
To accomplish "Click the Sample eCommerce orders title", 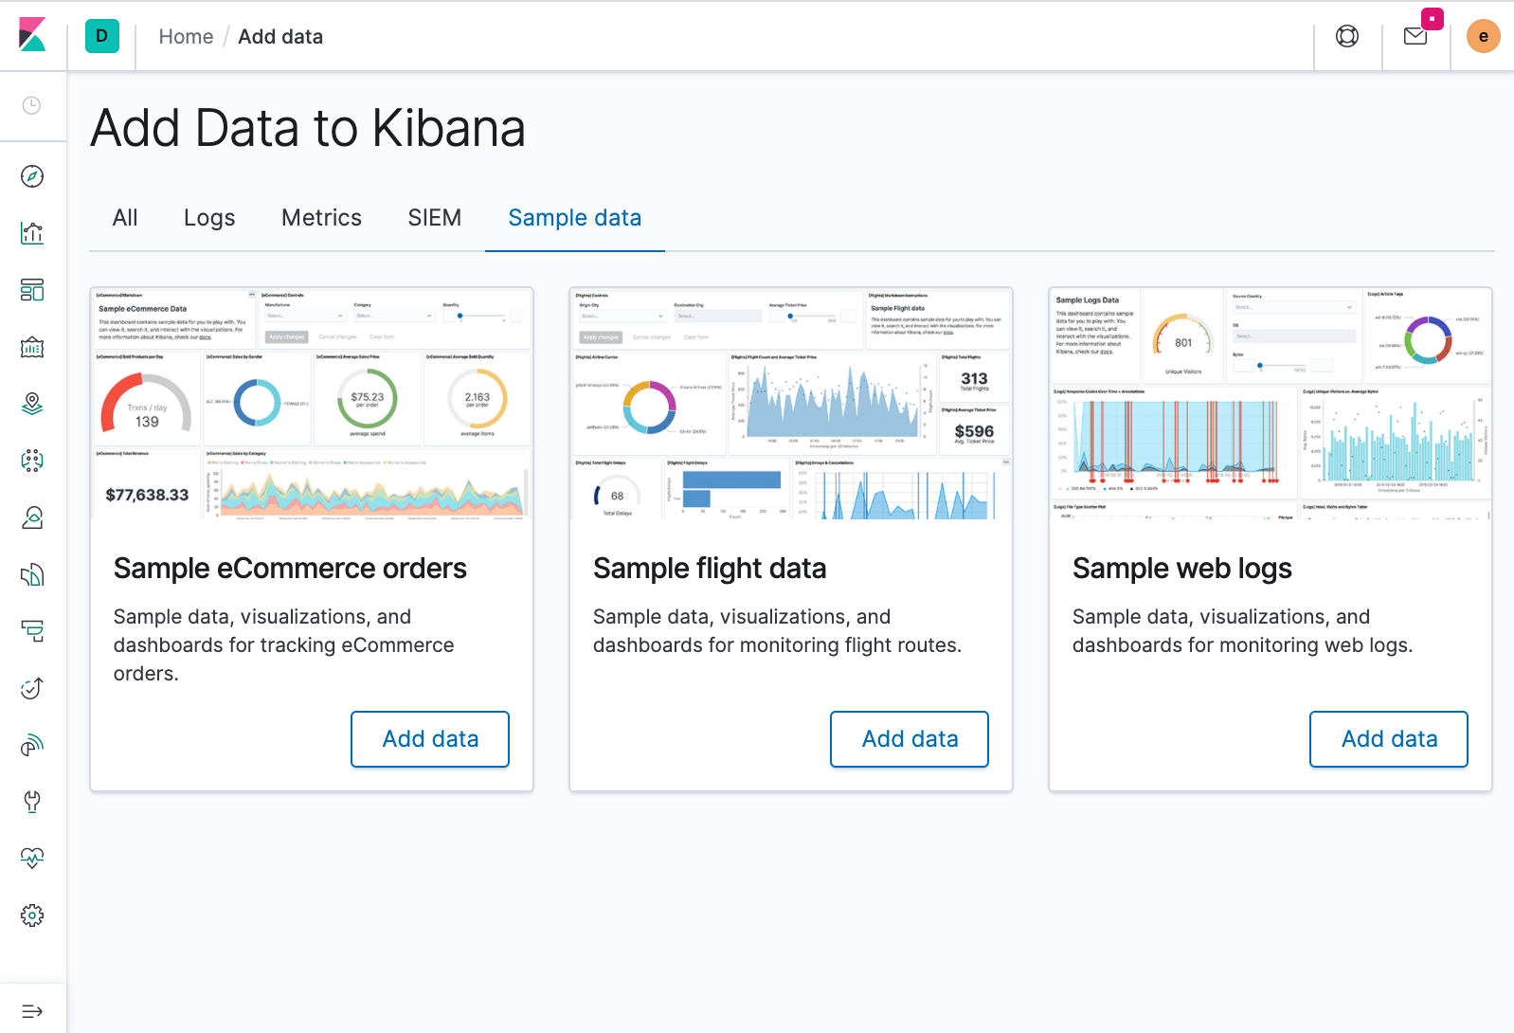I will 290,569.
